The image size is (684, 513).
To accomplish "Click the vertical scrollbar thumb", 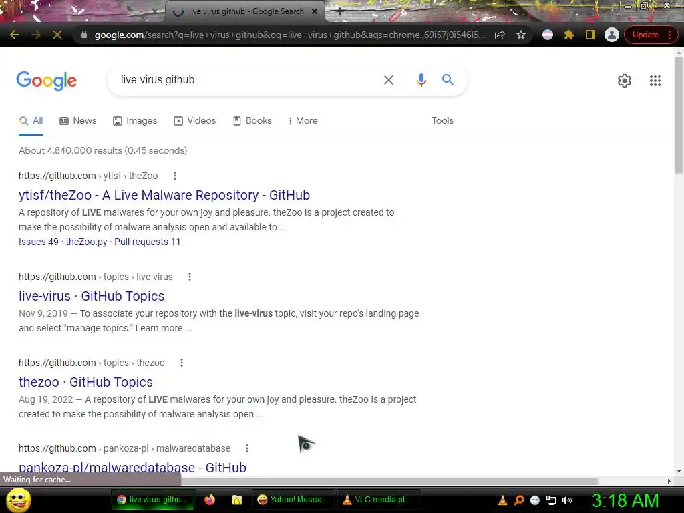I will click(x=679, y=116).
